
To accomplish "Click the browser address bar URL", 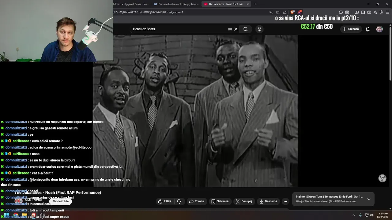I will pyautogui.click(x=149, y=12).
